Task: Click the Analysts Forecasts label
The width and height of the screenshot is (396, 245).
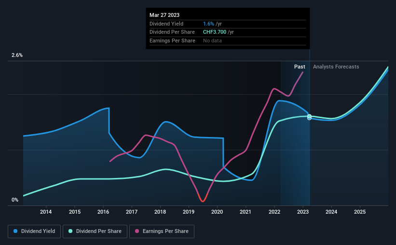Action: coord(336,67)
